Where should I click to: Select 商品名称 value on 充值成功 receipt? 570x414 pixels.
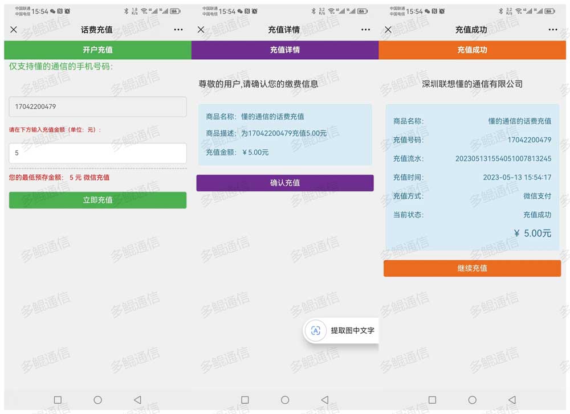[519, 121]
